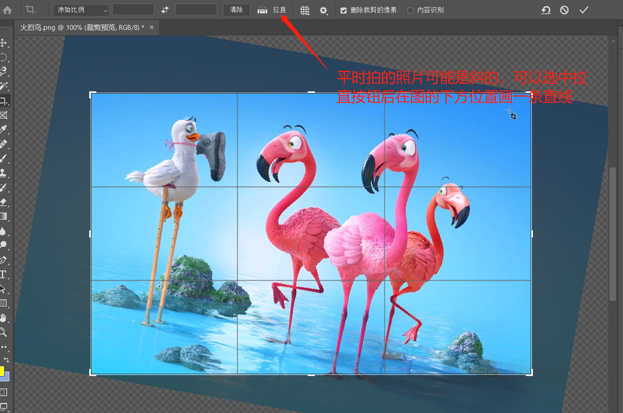Click the right-middle crop edge handle
Image resolution: width=623 pixels, height=413 pixels.
532,233
